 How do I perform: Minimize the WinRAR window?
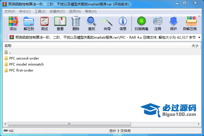pos(177,3)
